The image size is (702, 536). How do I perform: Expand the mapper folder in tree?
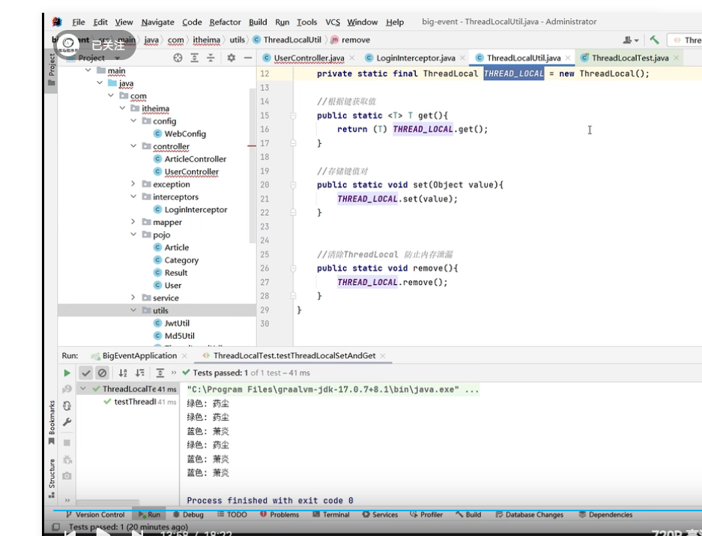(x=133, y=222)
